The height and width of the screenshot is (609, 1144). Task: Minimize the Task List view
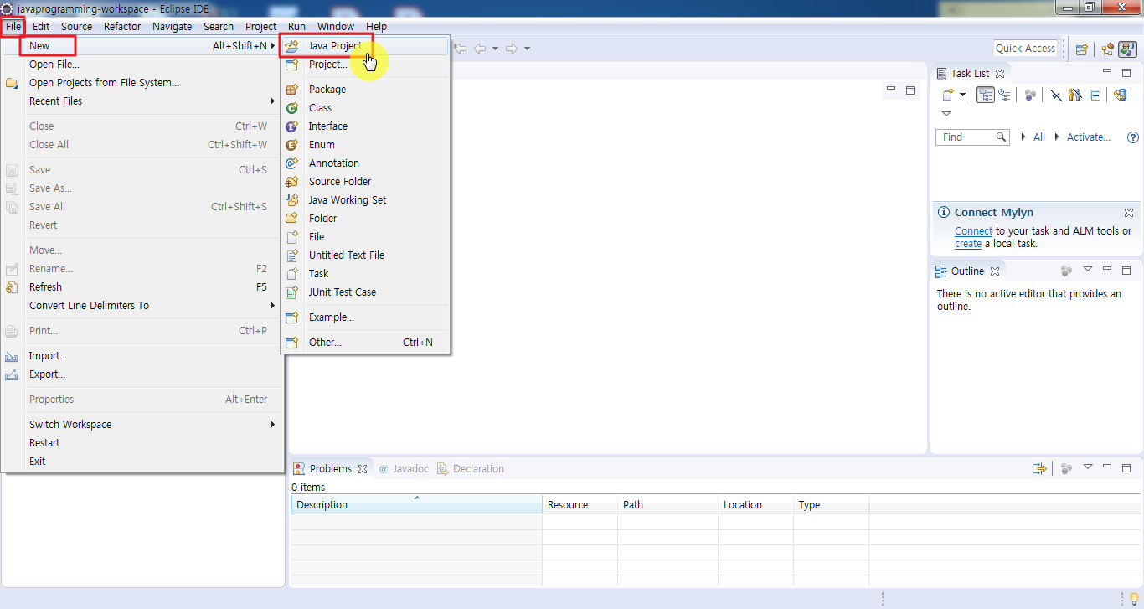1107,72
